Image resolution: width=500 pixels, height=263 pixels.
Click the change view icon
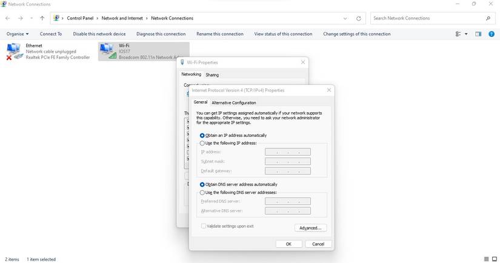(458, 34)
